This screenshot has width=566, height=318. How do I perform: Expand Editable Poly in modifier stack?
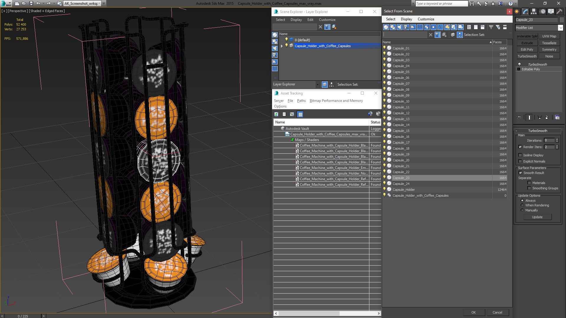[x=519, y=69]
